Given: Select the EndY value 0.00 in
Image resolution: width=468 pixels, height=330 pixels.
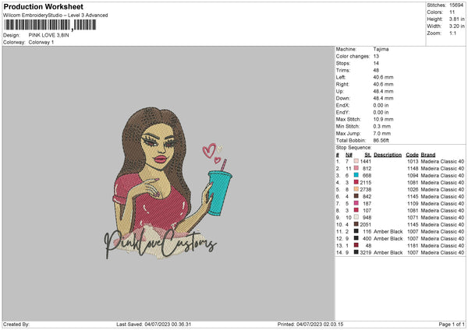Looking at the screenshot, I should 381,112.
